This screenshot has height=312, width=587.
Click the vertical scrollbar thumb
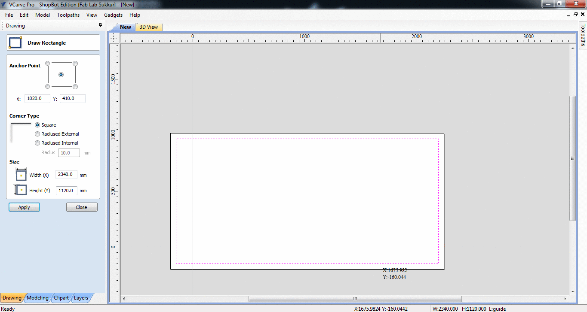(572, 158)
